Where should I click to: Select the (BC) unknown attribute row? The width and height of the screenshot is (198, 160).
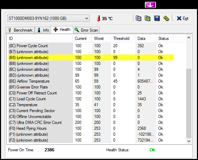[x=91, y=69]
